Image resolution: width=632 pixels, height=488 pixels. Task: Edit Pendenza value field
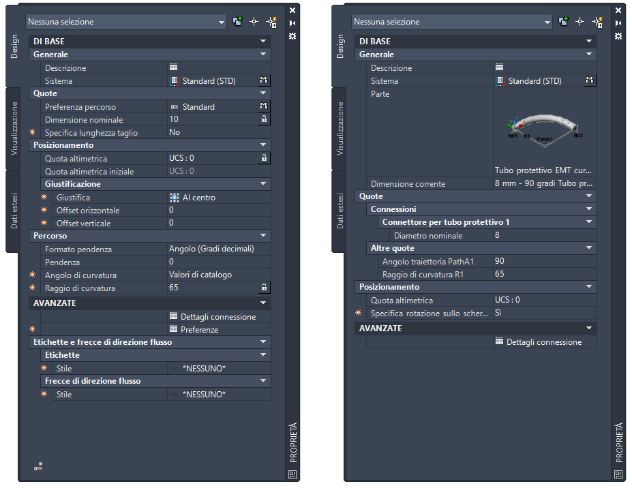coord(219,262)
